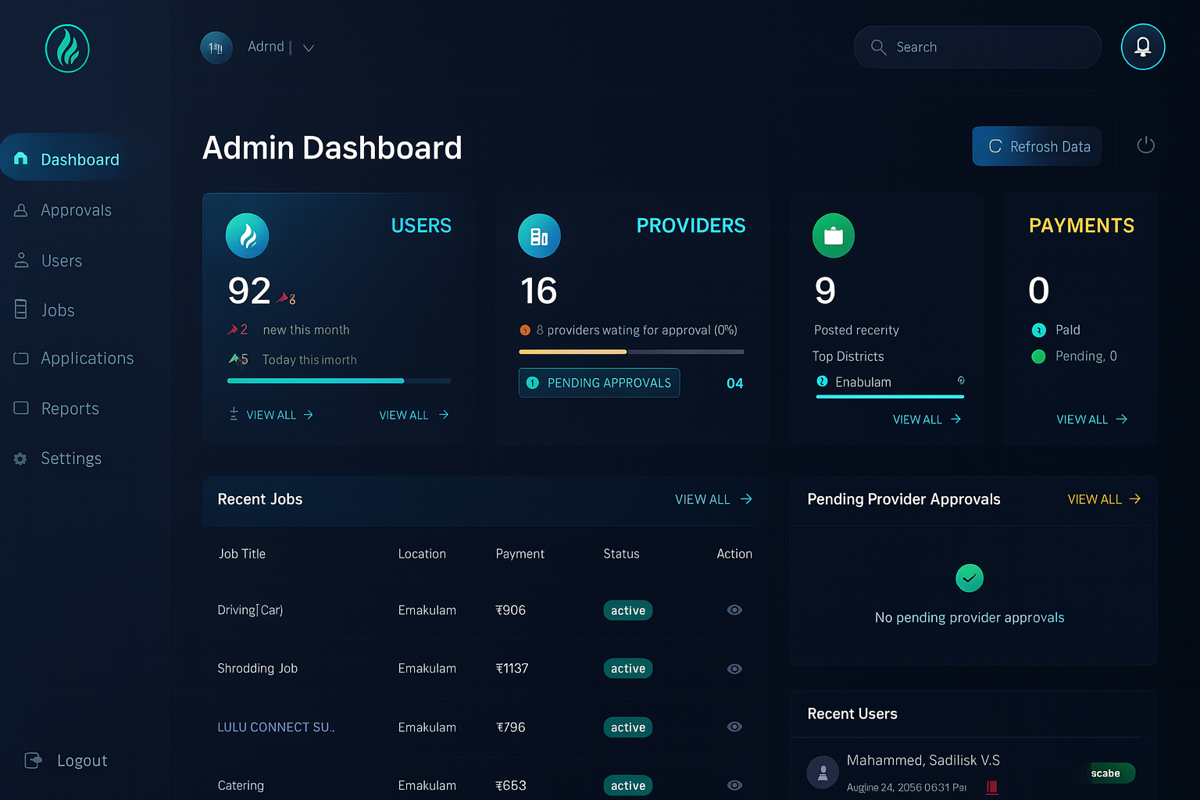Image resolution: width=1200 pixels, height=800 pixels.
Task: Click the Logout arrow icon
Action: 33,759
